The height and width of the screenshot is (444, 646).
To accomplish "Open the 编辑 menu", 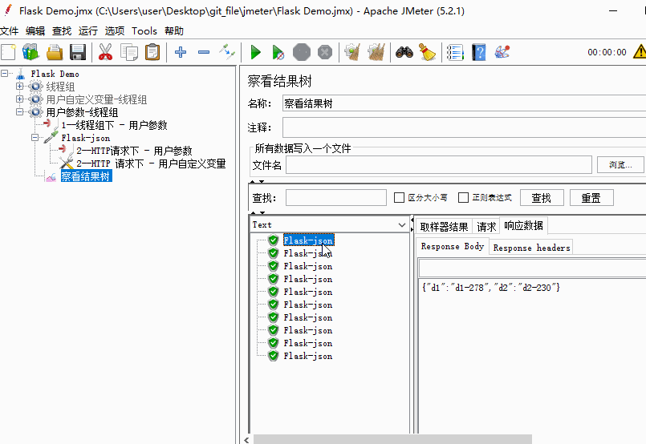I will click(x=35, y=31).
